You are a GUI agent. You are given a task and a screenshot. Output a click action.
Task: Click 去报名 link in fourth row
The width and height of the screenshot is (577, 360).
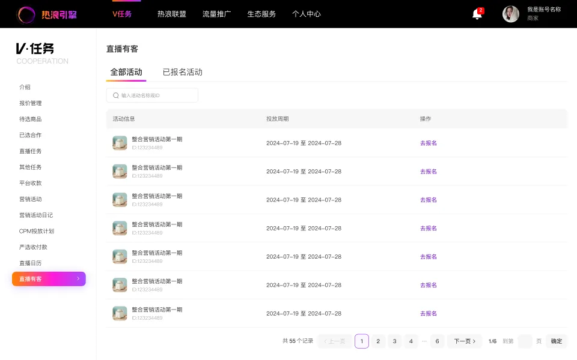click(x=429, y=228)
